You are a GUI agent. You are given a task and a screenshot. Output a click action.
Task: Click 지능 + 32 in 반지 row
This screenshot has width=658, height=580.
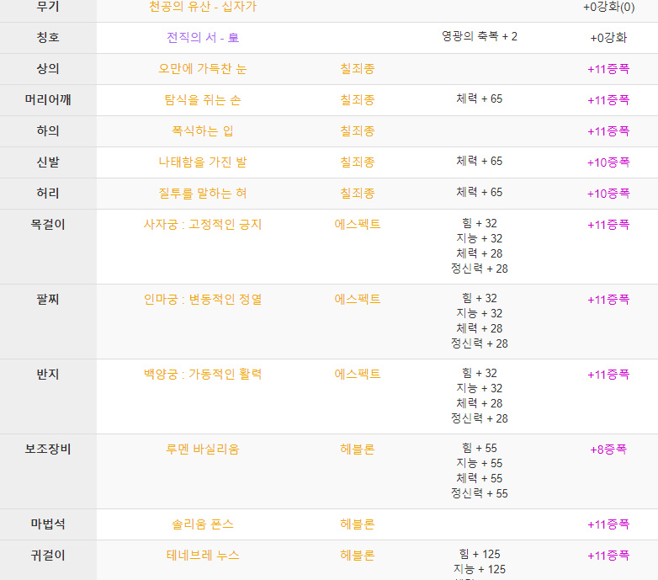(x=480, y=388)
